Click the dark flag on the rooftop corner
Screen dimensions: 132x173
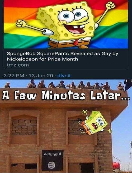coord(128,85)
